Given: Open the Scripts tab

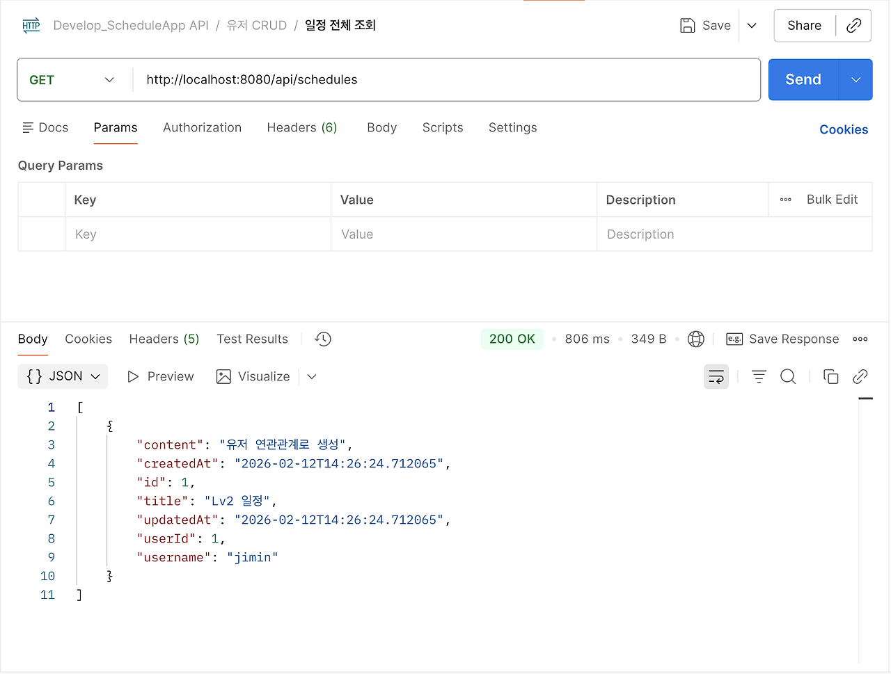Looking at the screenshot, I should [443, 127].
